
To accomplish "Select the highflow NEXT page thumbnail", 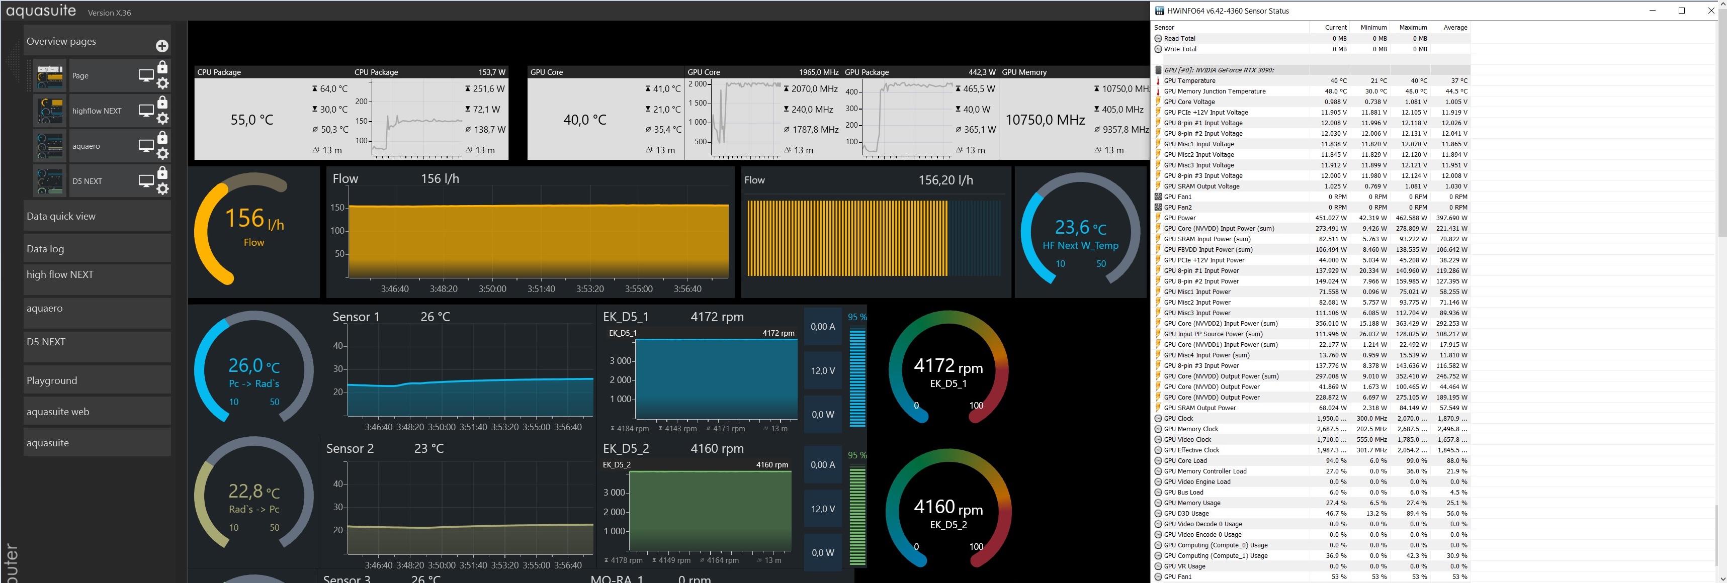I will click(x=50, y=111).
